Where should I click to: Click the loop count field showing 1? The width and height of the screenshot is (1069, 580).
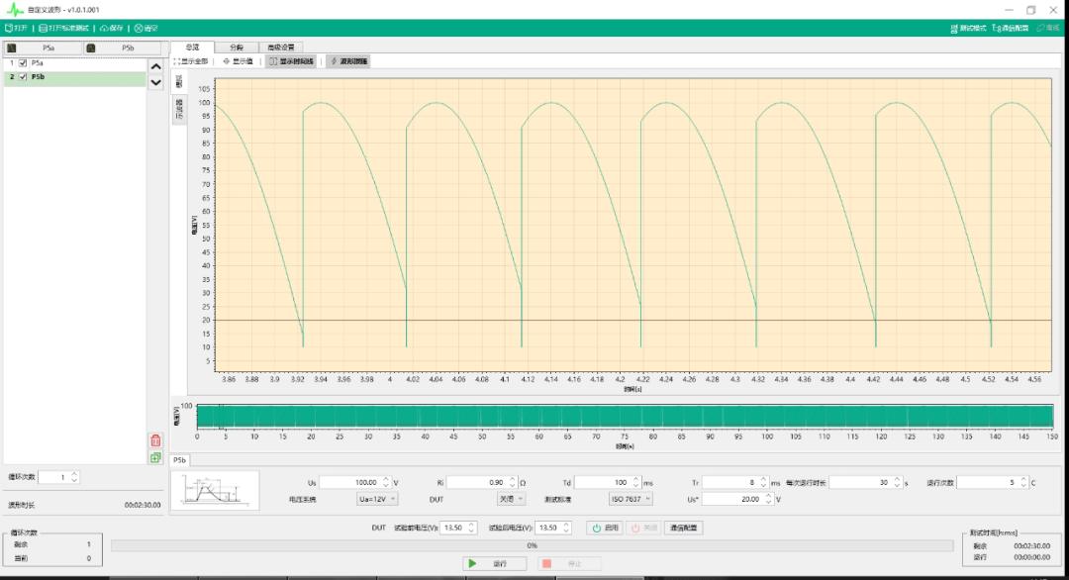point(58,477)
